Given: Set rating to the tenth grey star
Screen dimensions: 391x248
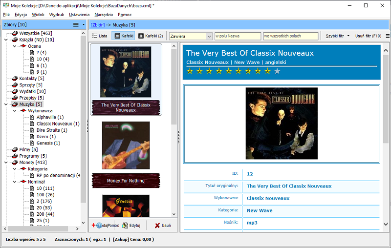Looking at the screenshot, I should 277,71.
